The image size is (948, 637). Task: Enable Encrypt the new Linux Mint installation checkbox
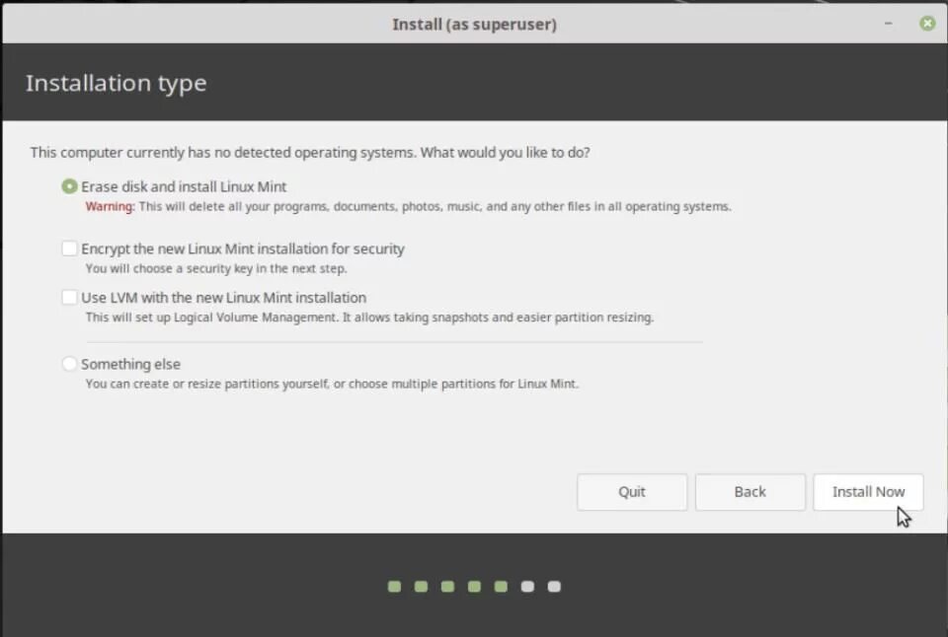click(x=69, y=248)
